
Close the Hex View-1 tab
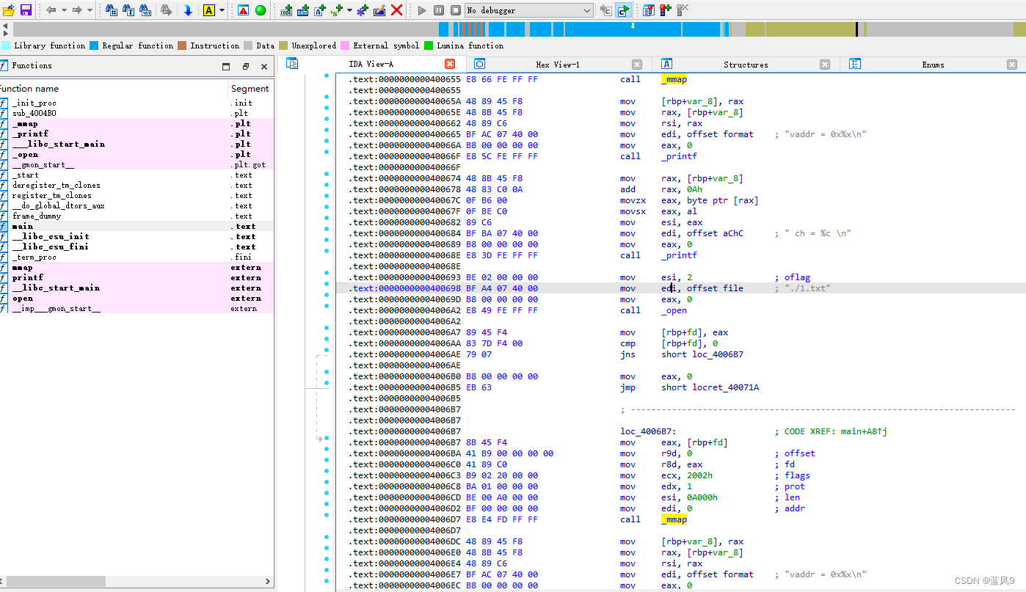pyautogui.click(x=637, y=65)
